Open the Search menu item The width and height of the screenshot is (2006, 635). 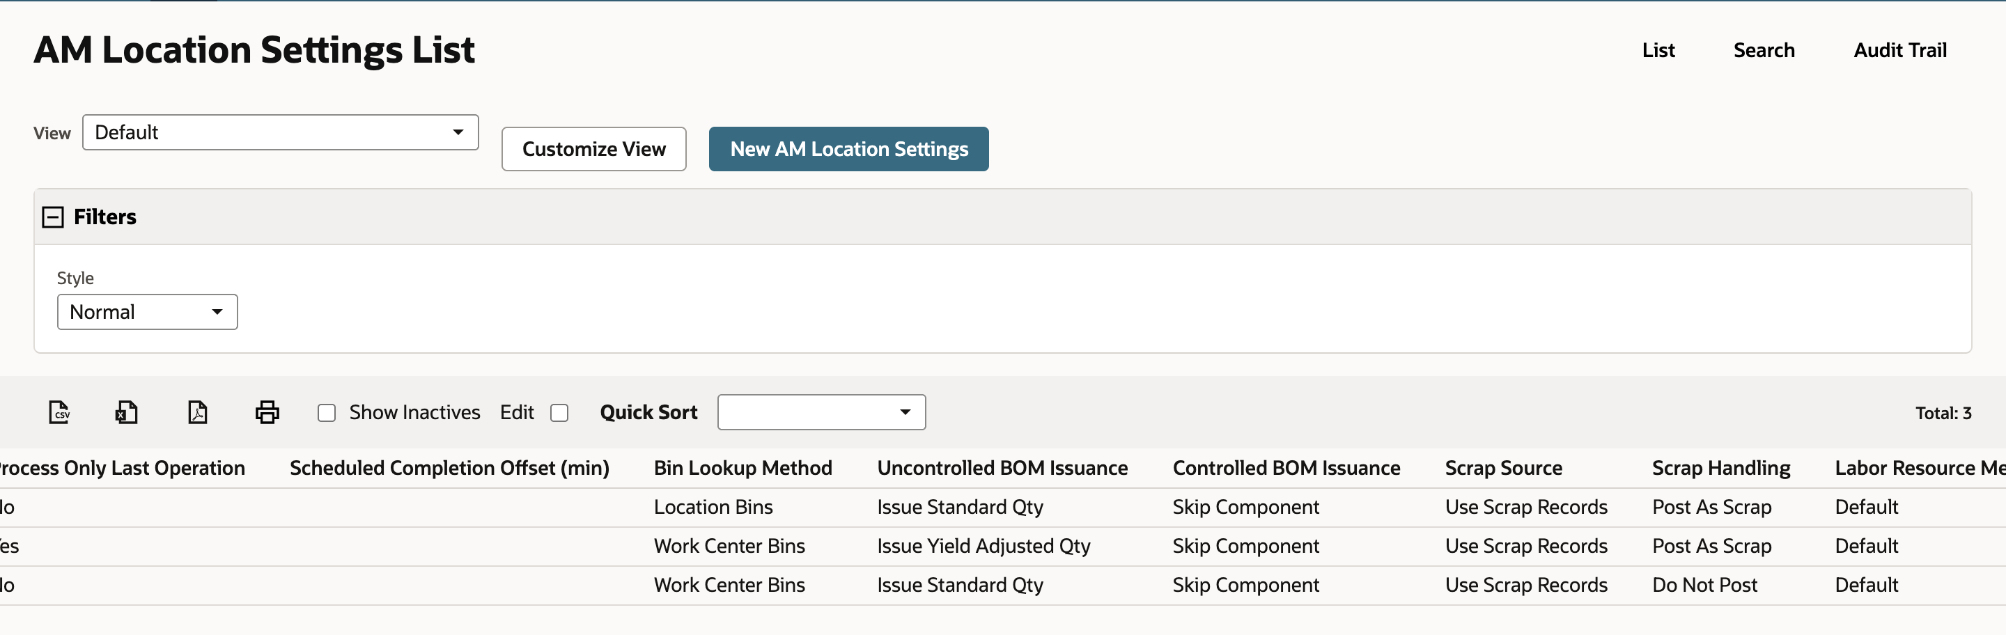coord(1764,51)
